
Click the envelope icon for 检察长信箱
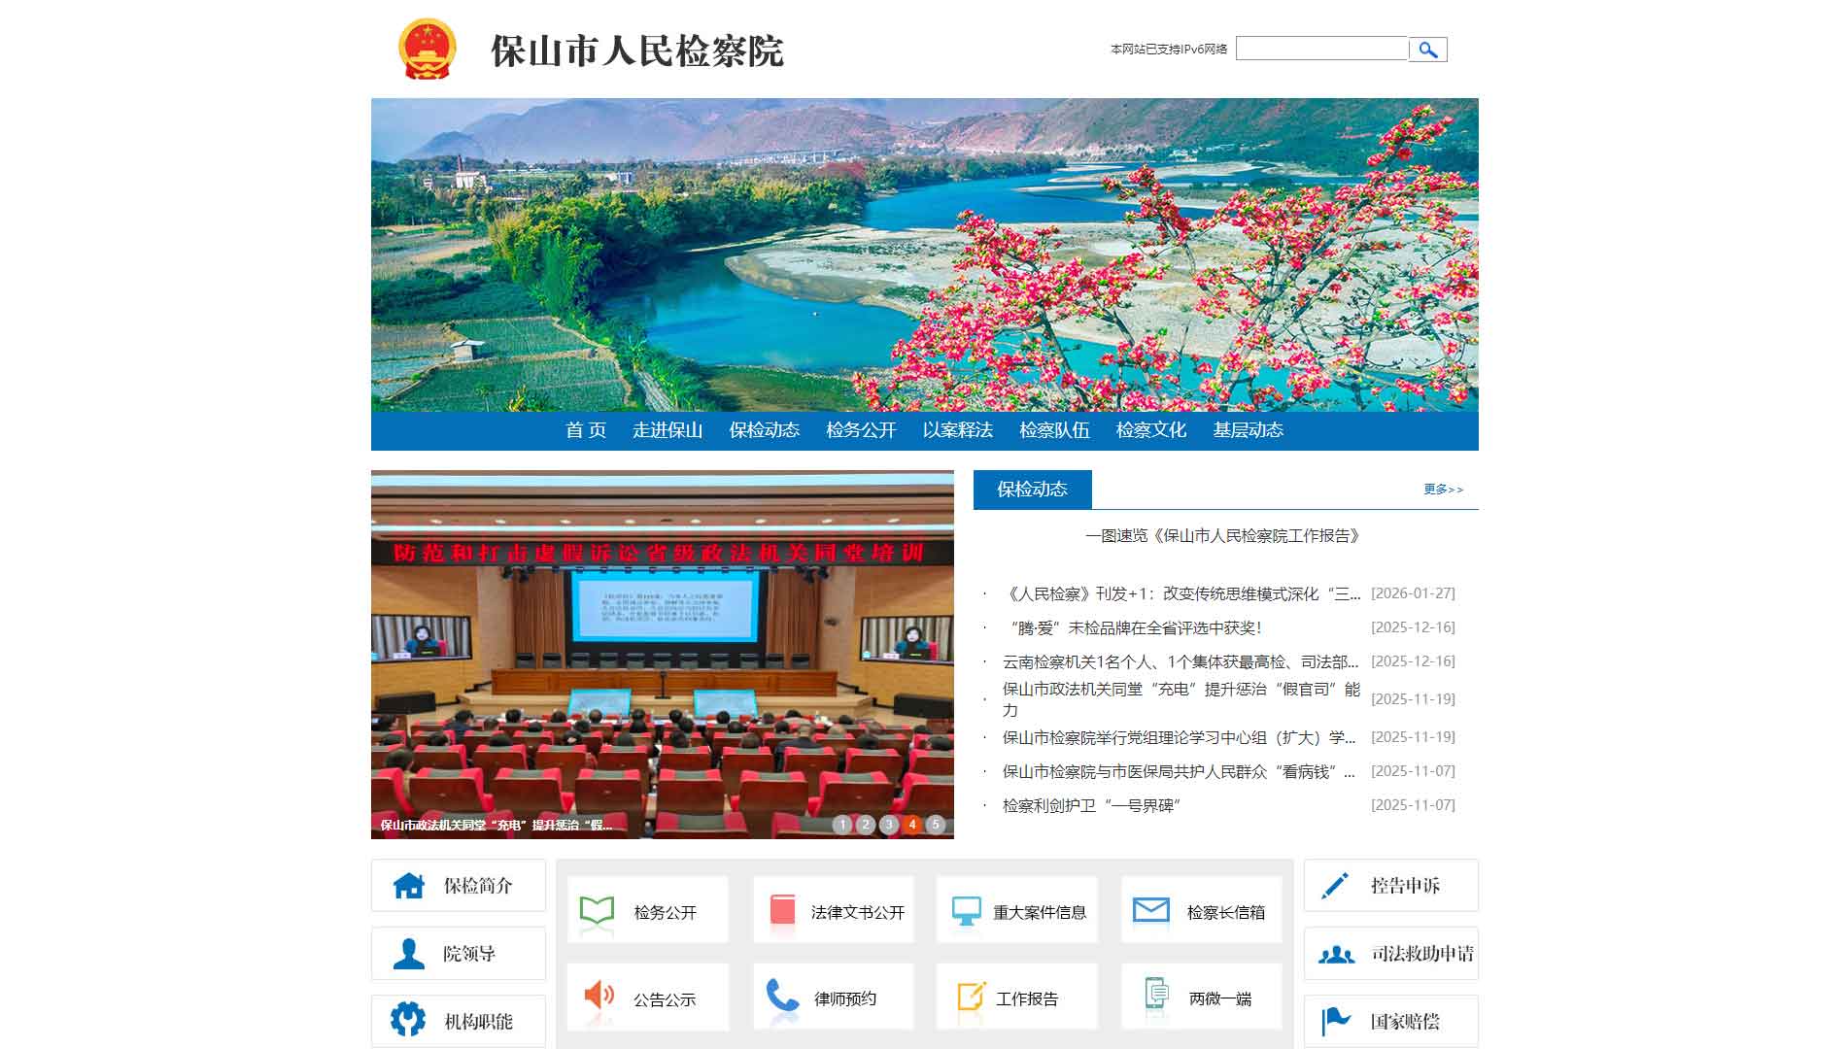[x=1151, y=910]
